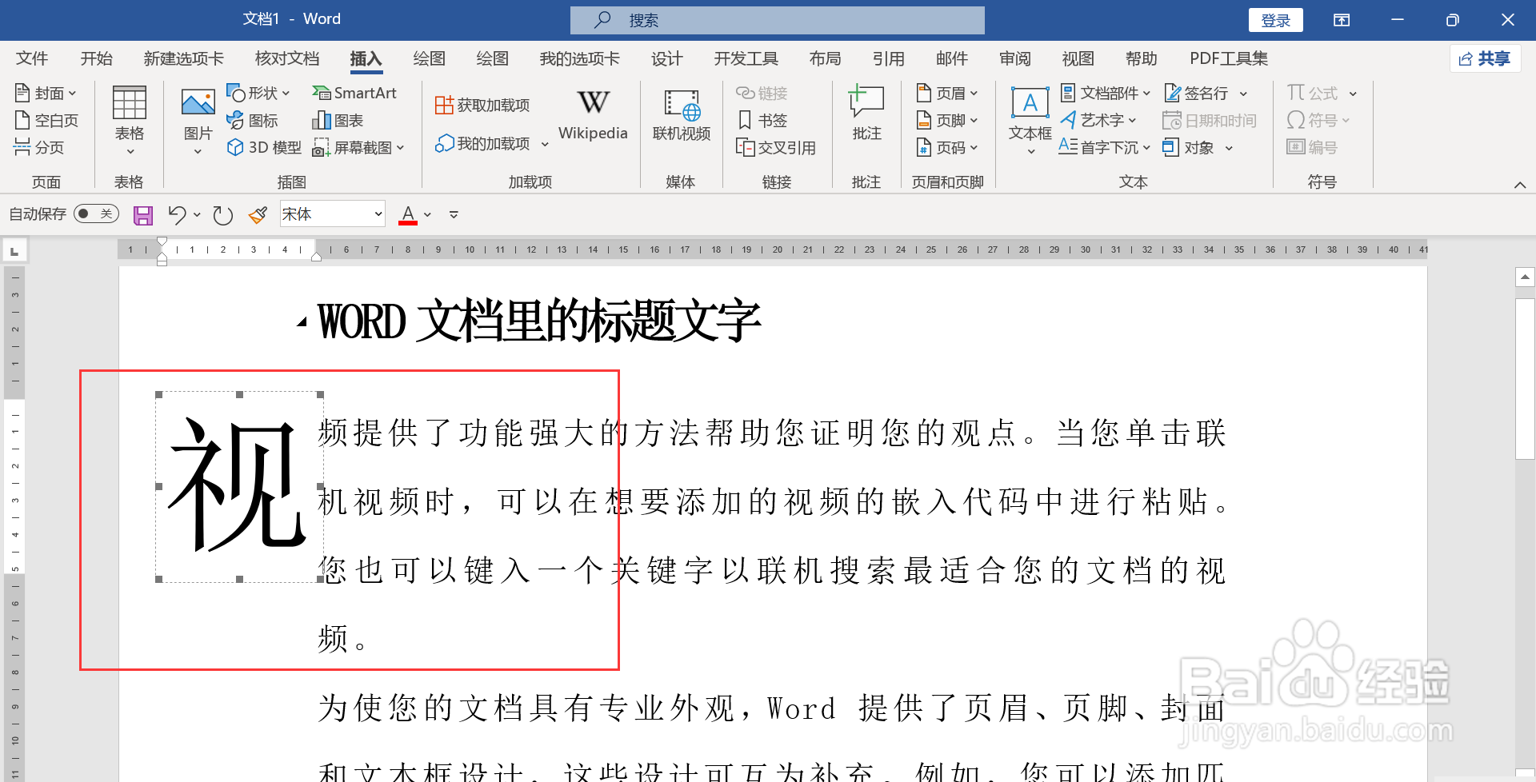Insert online video (联机视频)
The height and width of the screenshot is (782, 1536).
tap(682, 116)
